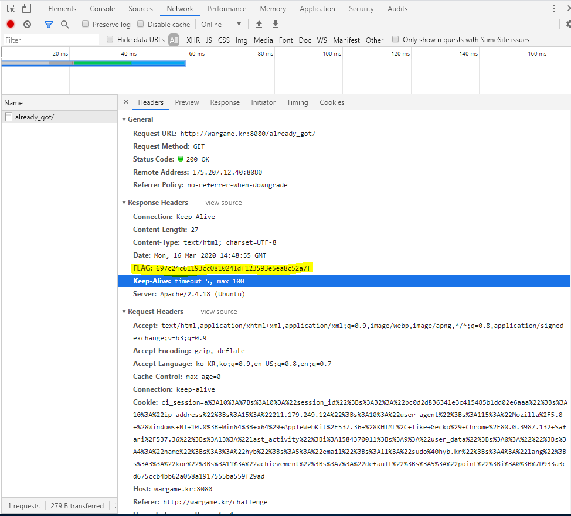Show the Timing tab
This screenshot has height=516, width=571.
point(297,102)
